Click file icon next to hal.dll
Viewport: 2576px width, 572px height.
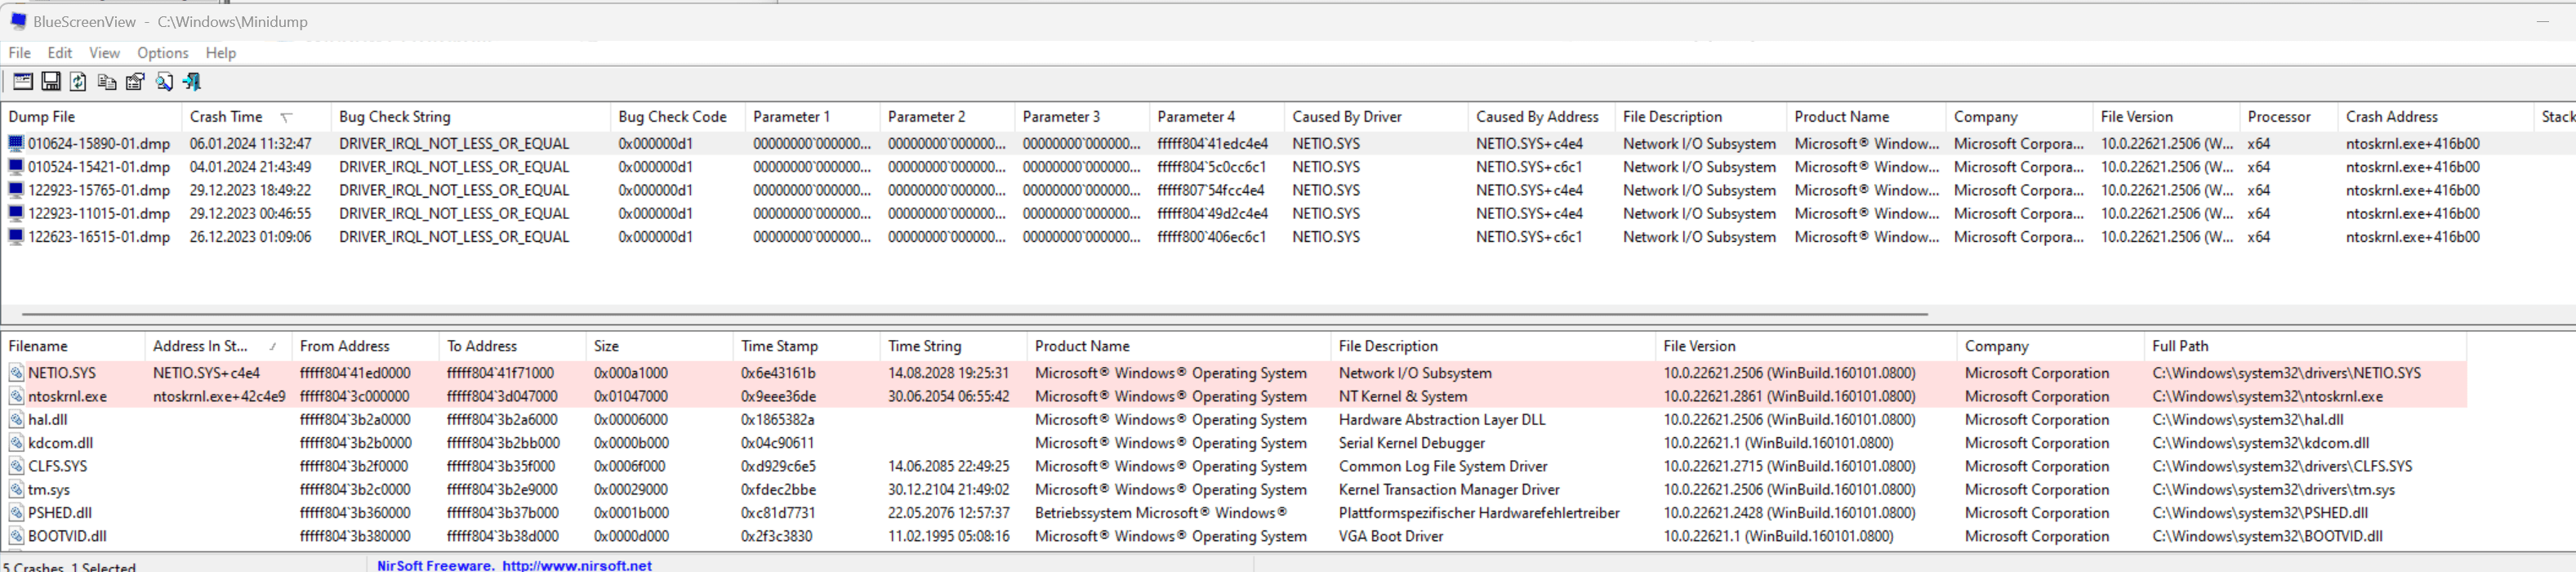click(16, 419)
